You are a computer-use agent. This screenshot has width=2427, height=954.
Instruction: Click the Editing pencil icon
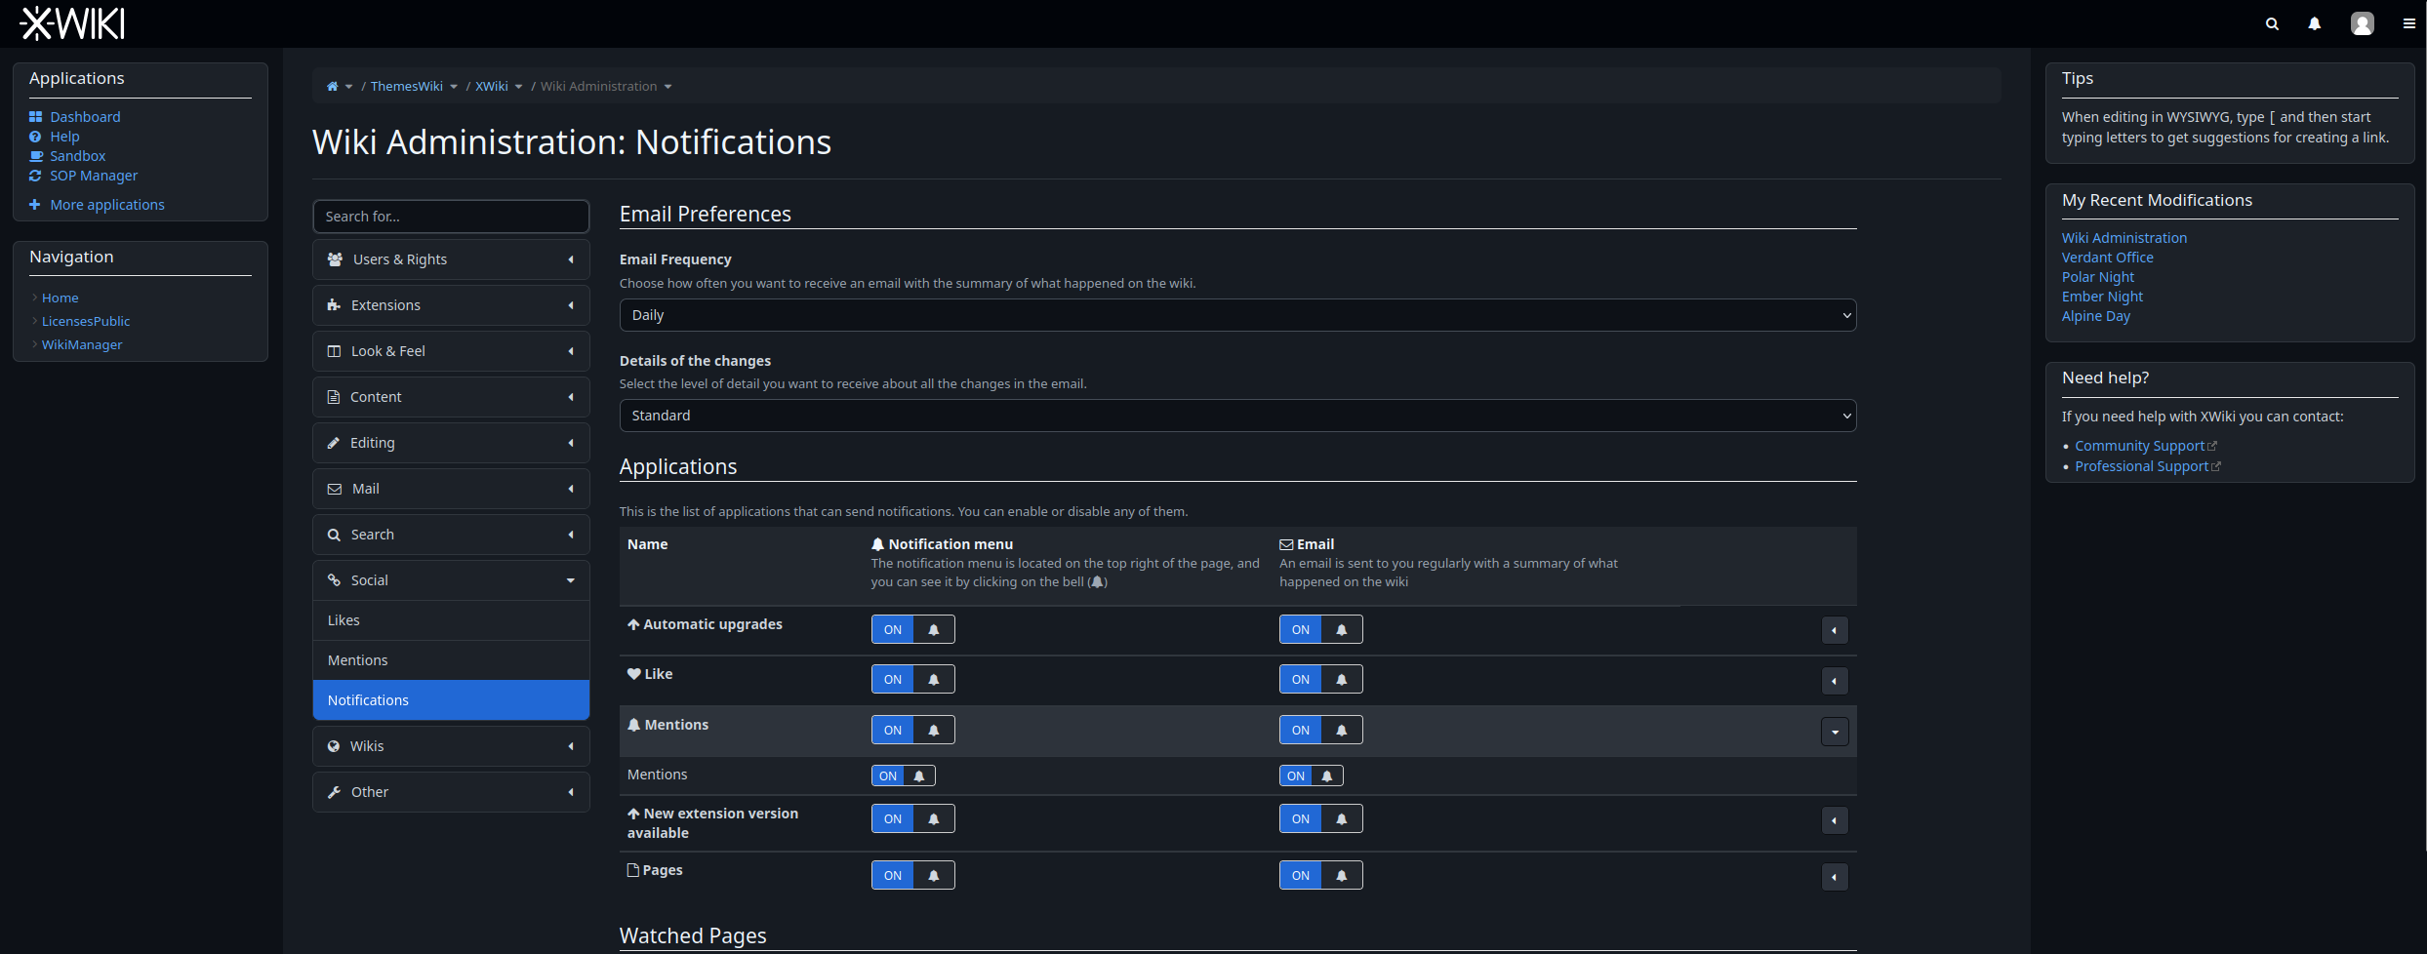click(x=334, y=443)
